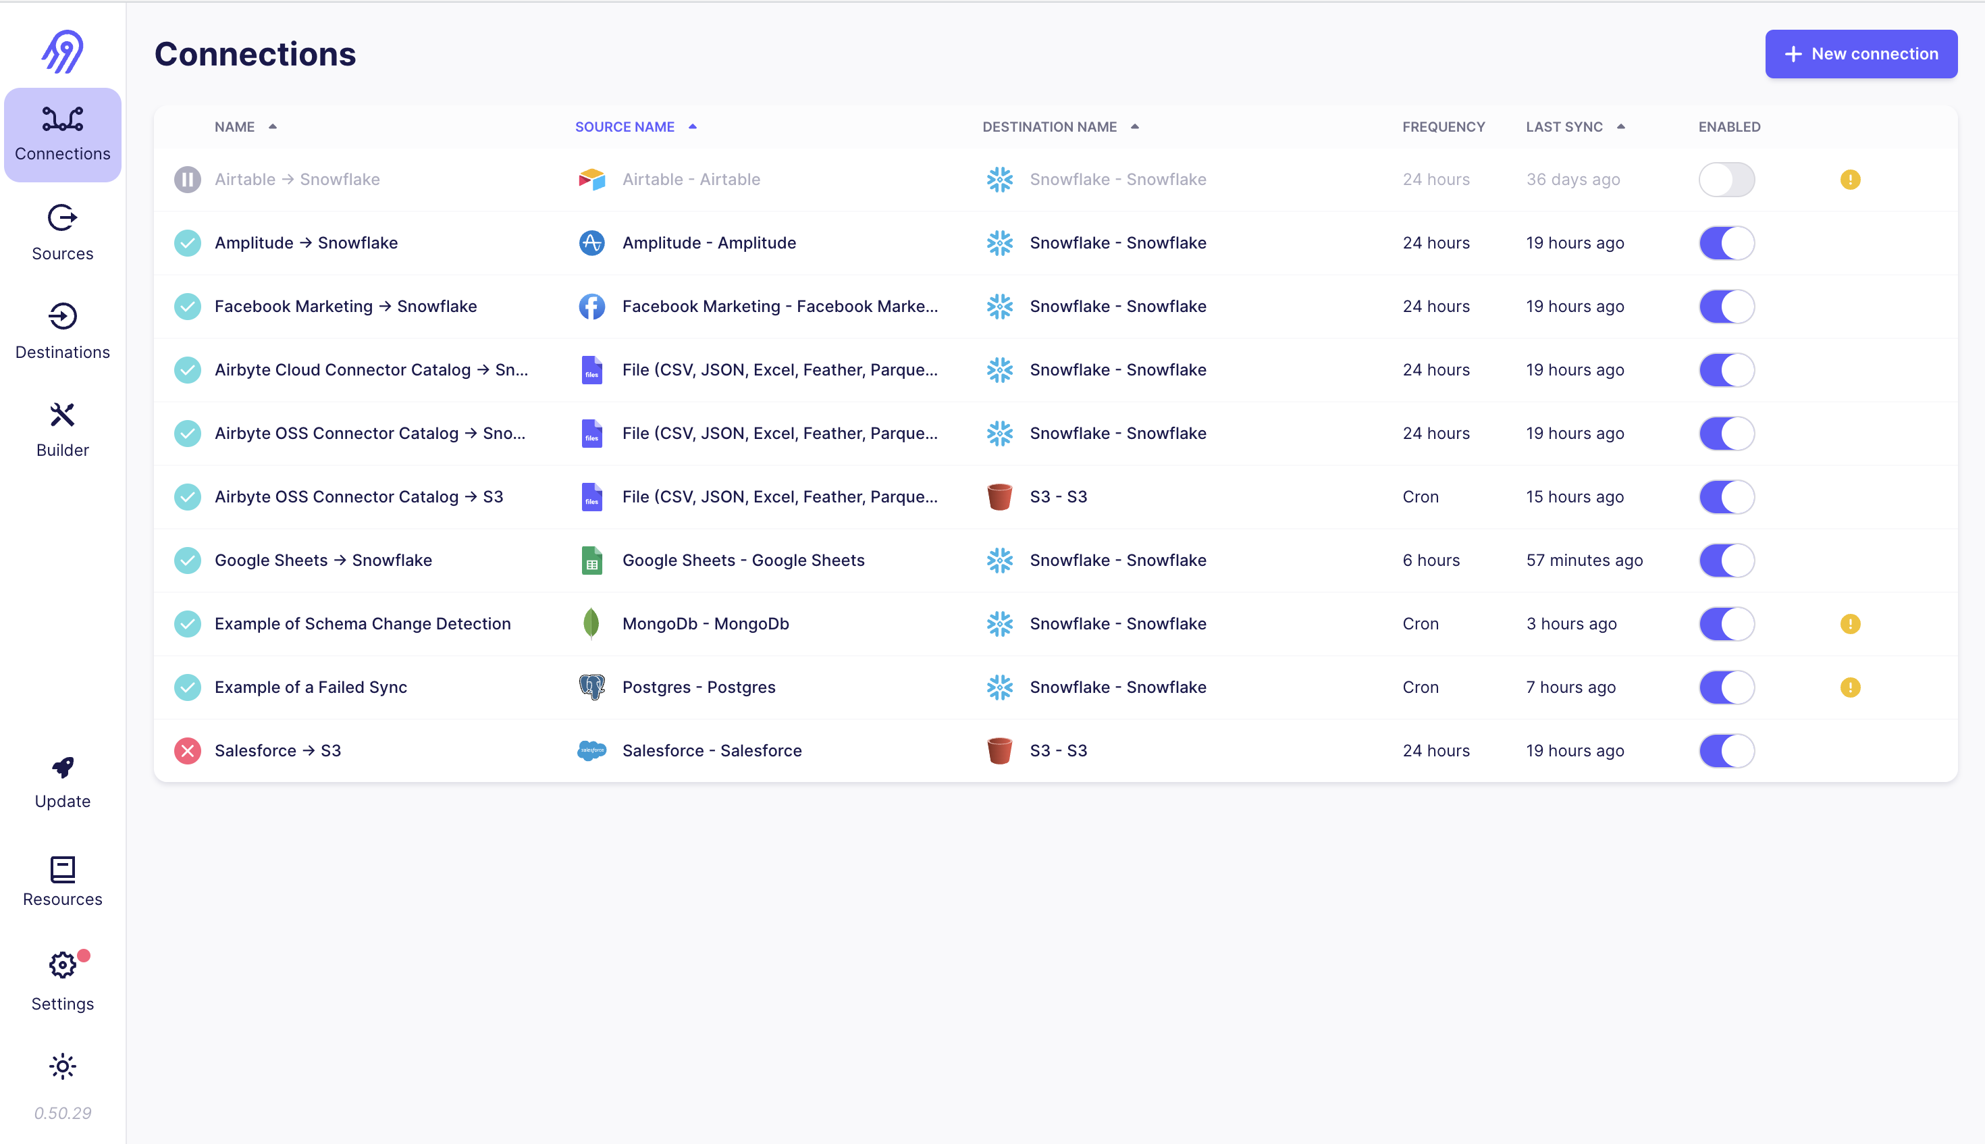
Task: Click the Postgres - Postgres source name
Action: point(698,687)
